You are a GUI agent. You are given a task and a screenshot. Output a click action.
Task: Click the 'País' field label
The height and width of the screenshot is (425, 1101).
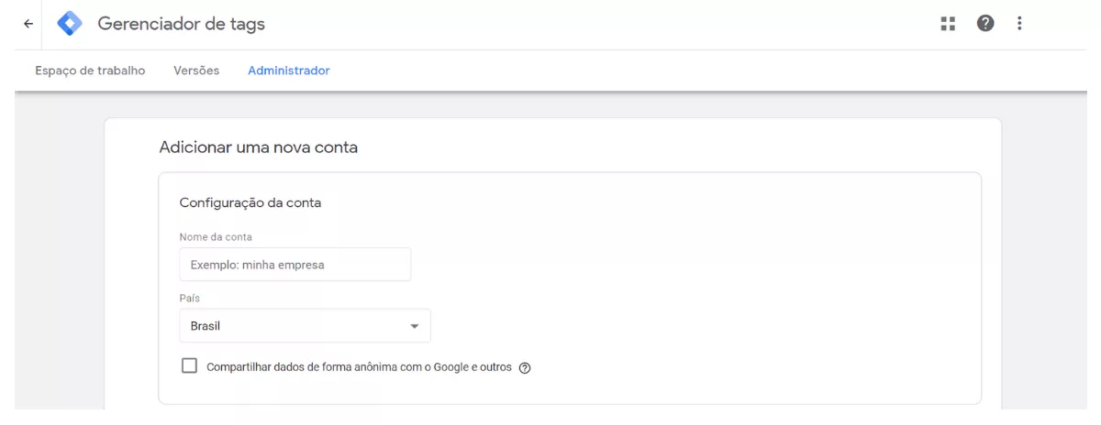tap(189, 299)
